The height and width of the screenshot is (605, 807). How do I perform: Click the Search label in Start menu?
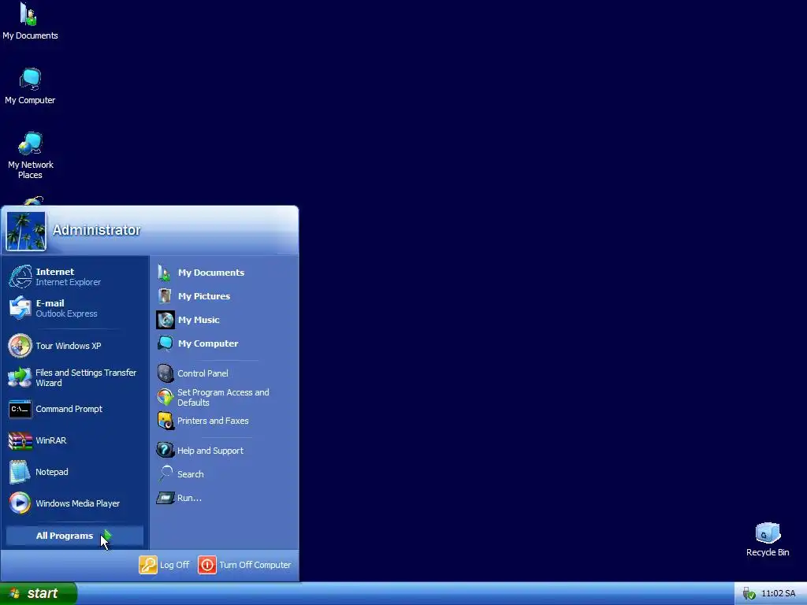[x=191, y=474]
